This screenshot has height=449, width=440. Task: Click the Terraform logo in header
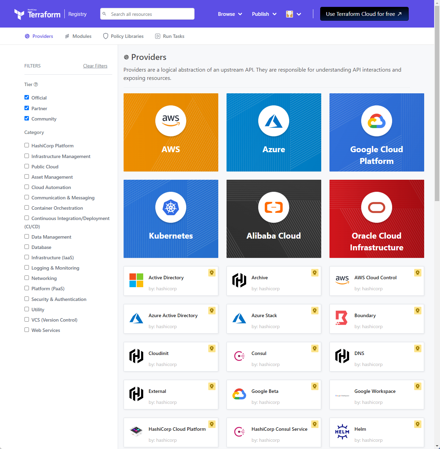pos(37,14)
